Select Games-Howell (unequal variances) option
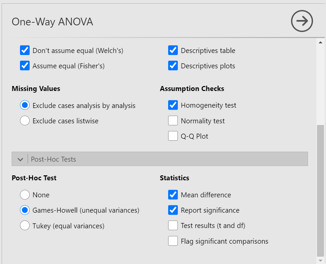Screen dimensions: 326x264 25,210
